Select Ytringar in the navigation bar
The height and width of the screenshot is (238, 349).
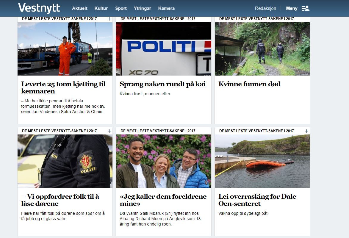coord(143,8)
